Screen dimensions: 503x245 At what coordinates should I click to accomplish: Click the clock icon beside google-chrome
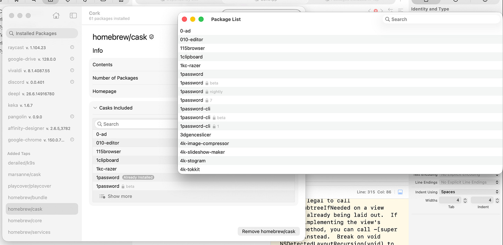(72, 140)
